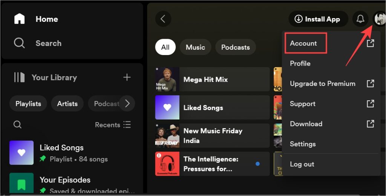
Task: Click the Install App button
Action: [x=318, y=19]
